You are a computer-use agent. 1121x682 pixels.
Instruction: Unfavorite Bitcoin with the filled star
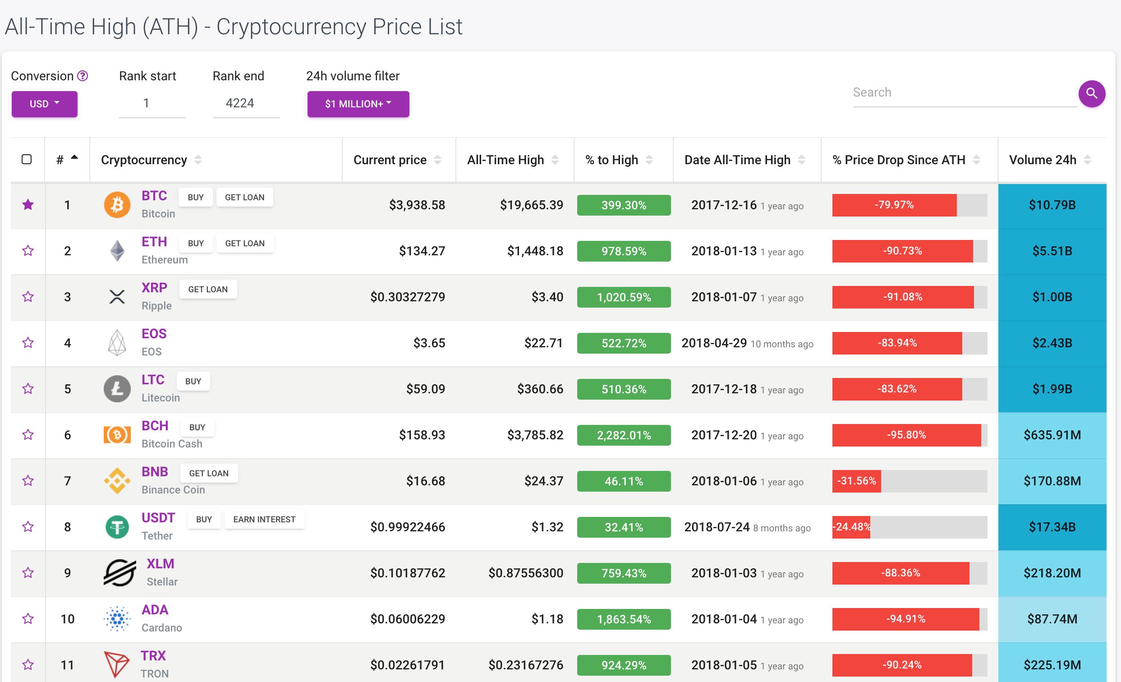pyautogui.click(x=28, y=204)
